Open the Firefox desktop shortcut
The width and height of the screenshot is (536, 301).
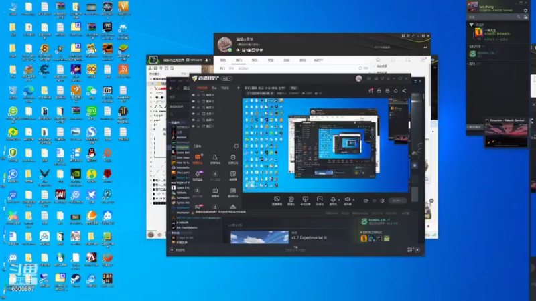[x=107, y=258]
